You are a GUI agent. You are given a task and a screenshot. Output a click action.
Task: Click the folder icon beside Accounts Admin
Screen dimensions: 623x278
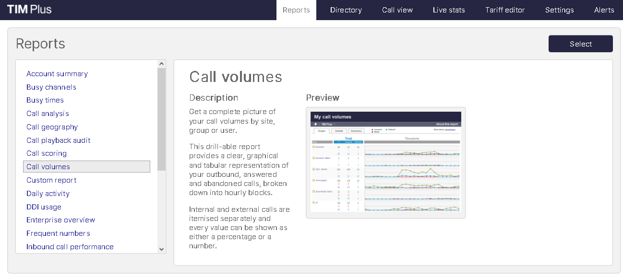pyautogui.click(x=312, y=158)
